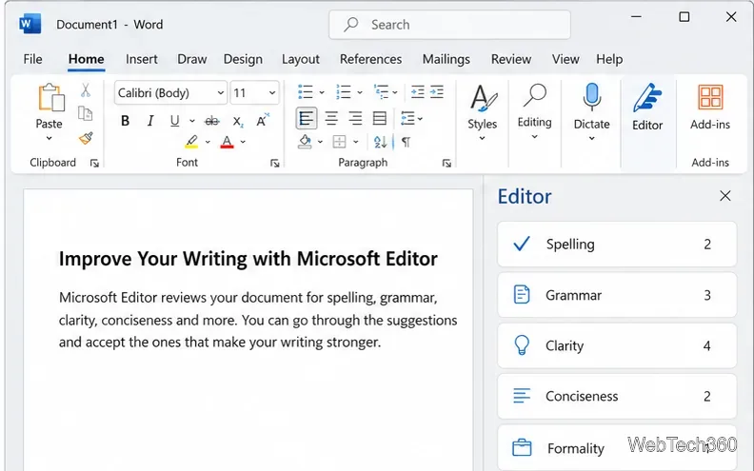Toggle Align Left
The image size is (754, 471).
pyautogui.click(x=307, y=118)
